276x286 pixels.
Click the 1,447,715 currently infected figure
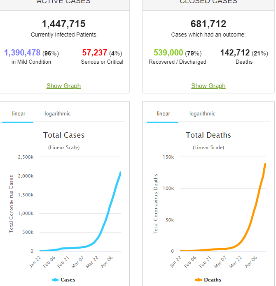pos(64,24)
